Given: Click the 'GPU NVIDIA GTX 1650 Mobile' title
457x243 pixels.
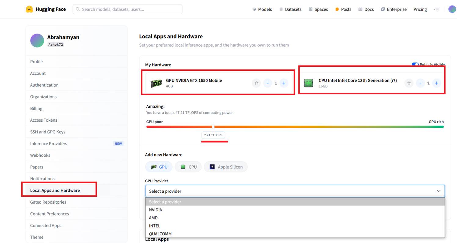Looking at the screenshot, I should click(x=194, y=80).
